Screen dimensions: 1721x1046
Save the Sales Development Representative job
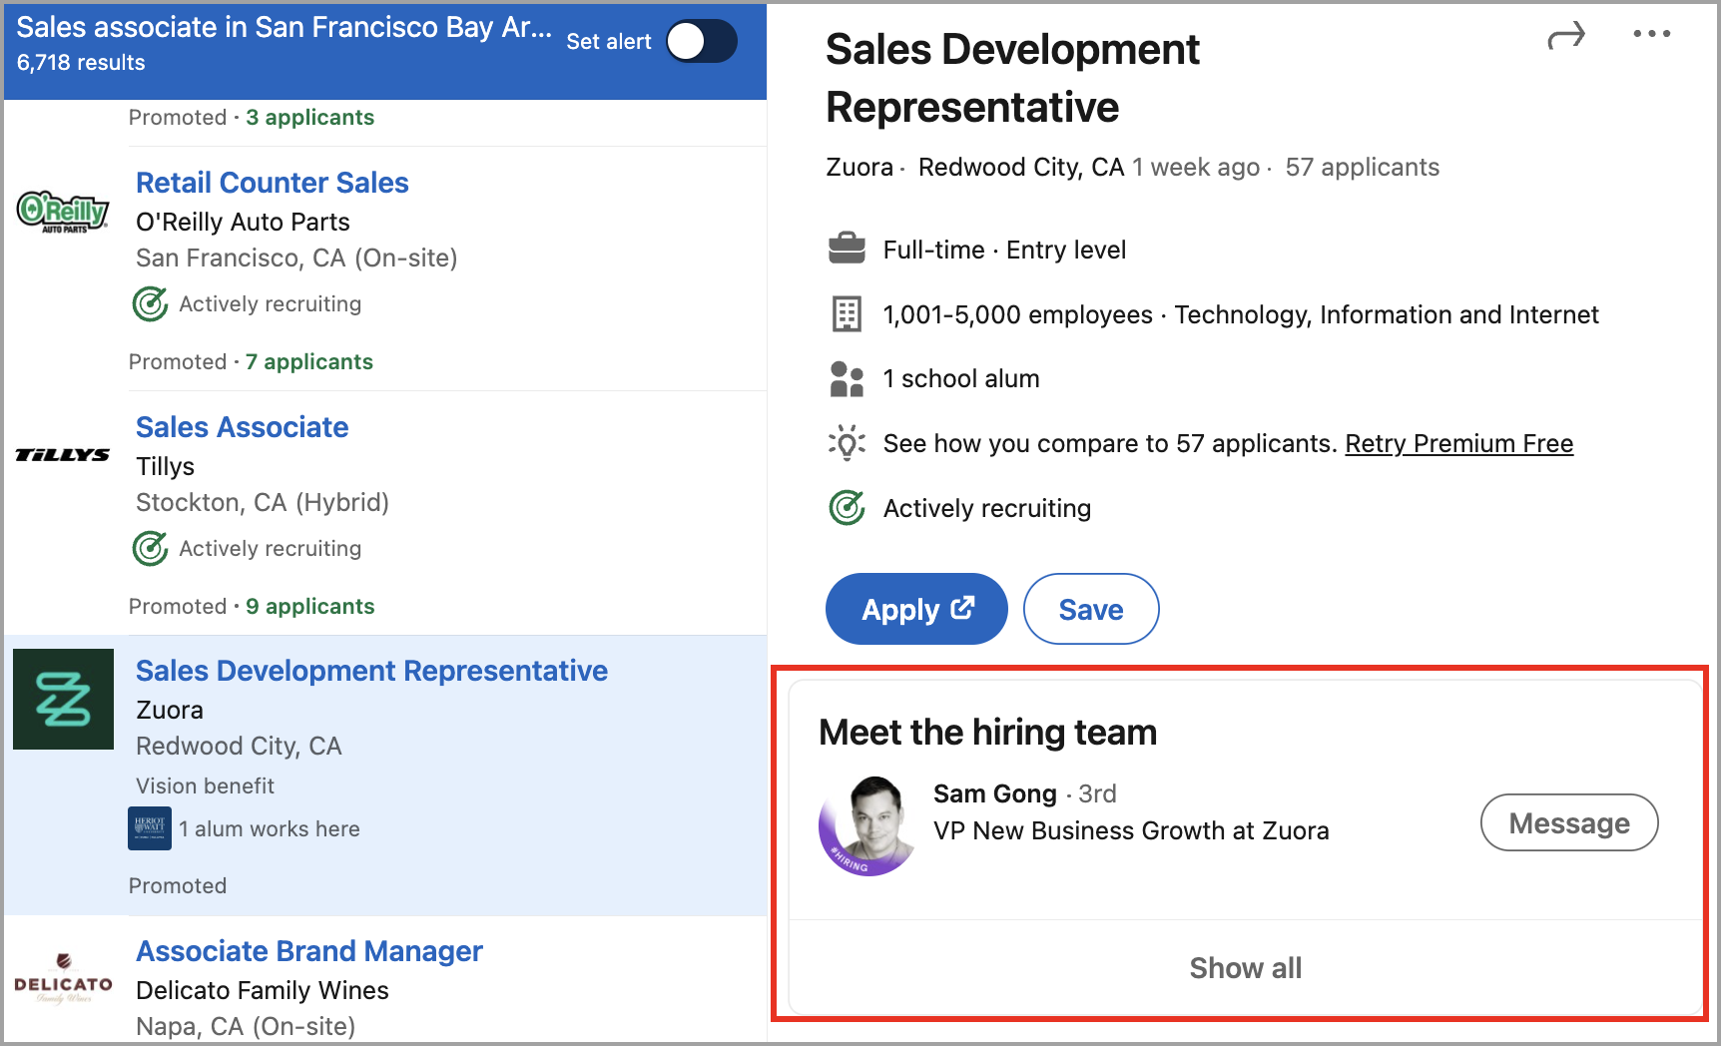click(1090, 609)
